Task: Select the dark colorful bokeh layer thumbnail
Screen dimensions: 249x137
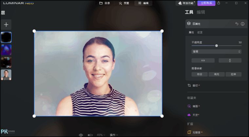Action: pos(6,62)
